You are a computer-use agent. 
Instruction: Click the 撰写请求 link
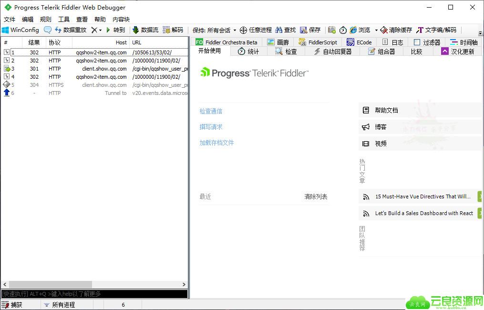(211, 127)
